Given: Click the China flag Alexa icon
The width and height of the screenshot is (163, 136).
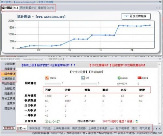Looking at the screenshot, I should [140, 78].
